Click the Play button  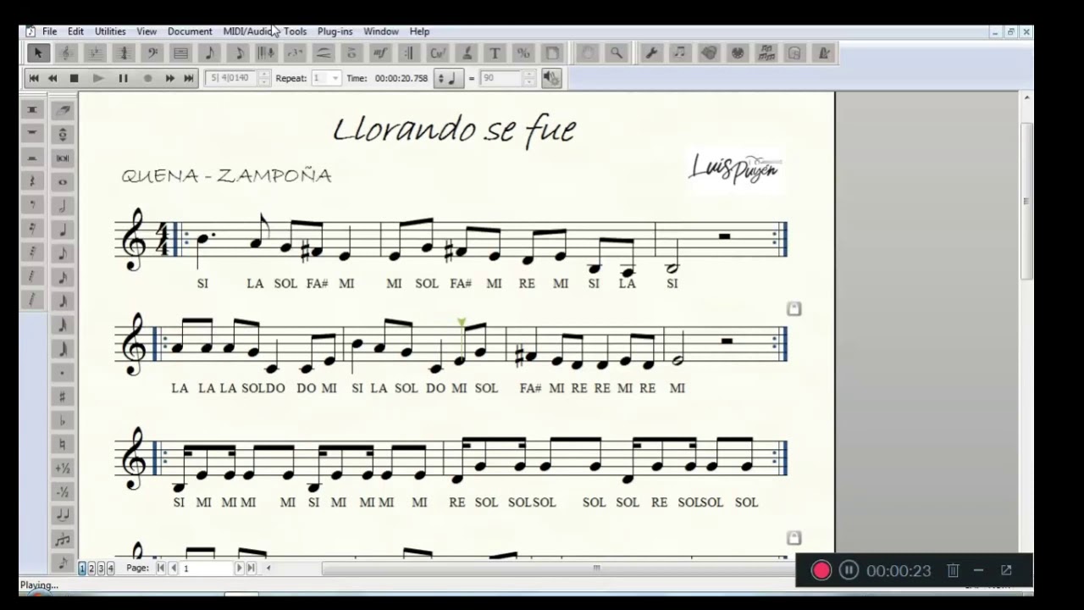click(98, 78)
